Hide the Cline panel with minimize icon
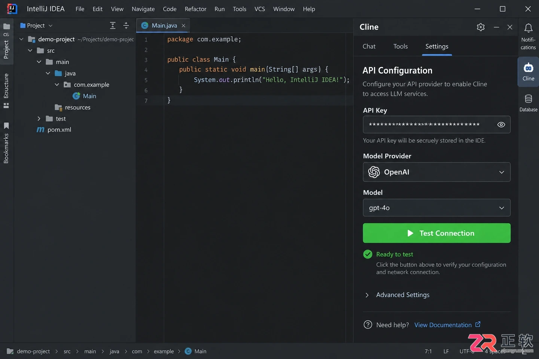The height and width of the screenshot is (359, 539). pos(496,27)
